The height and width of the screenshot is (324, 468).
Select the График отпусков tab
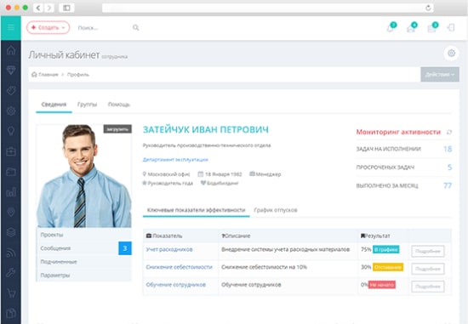point(276,210)
